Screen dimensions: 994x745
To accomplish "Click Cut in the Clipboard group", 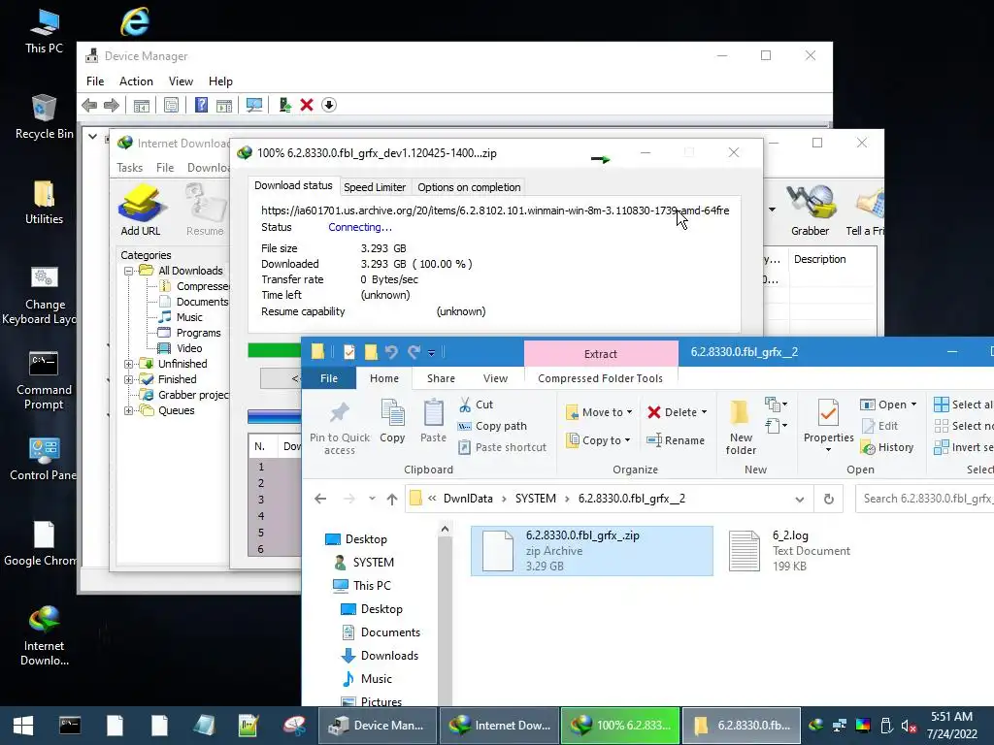I will point(476,405).
